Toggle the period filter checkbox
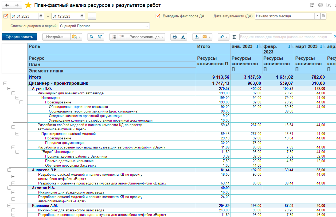Viewport: 336px width, 217px height. [x=6, y=16]
